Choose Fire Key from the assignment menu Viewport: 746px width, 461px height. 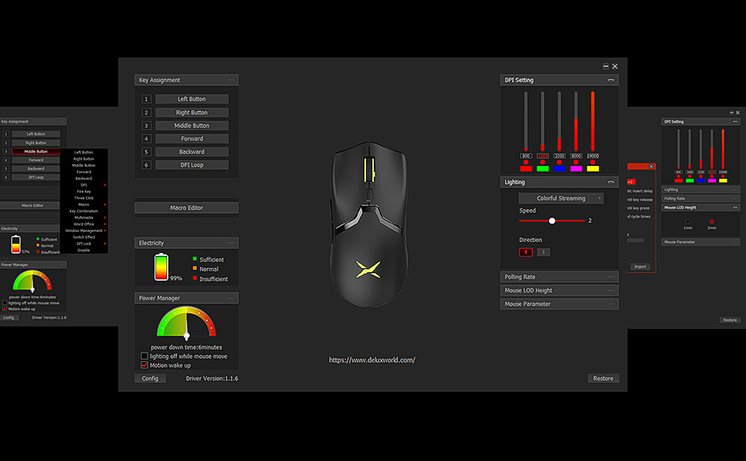(x=84, y=191)
